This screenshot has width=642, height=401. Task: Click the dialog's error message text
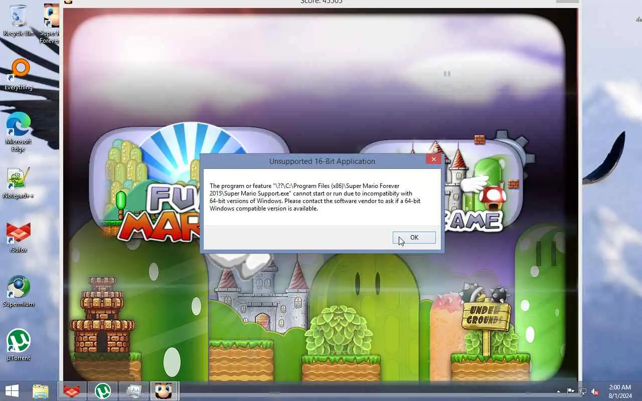(x=315, y=197)
